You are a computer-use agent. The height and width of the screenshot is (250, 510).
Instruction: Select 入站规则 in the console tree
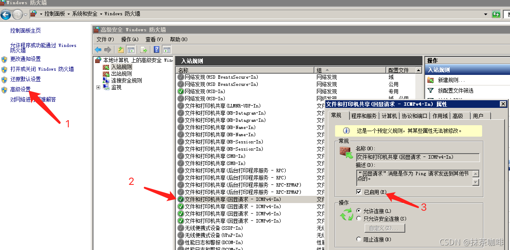(x=121, y=67)
